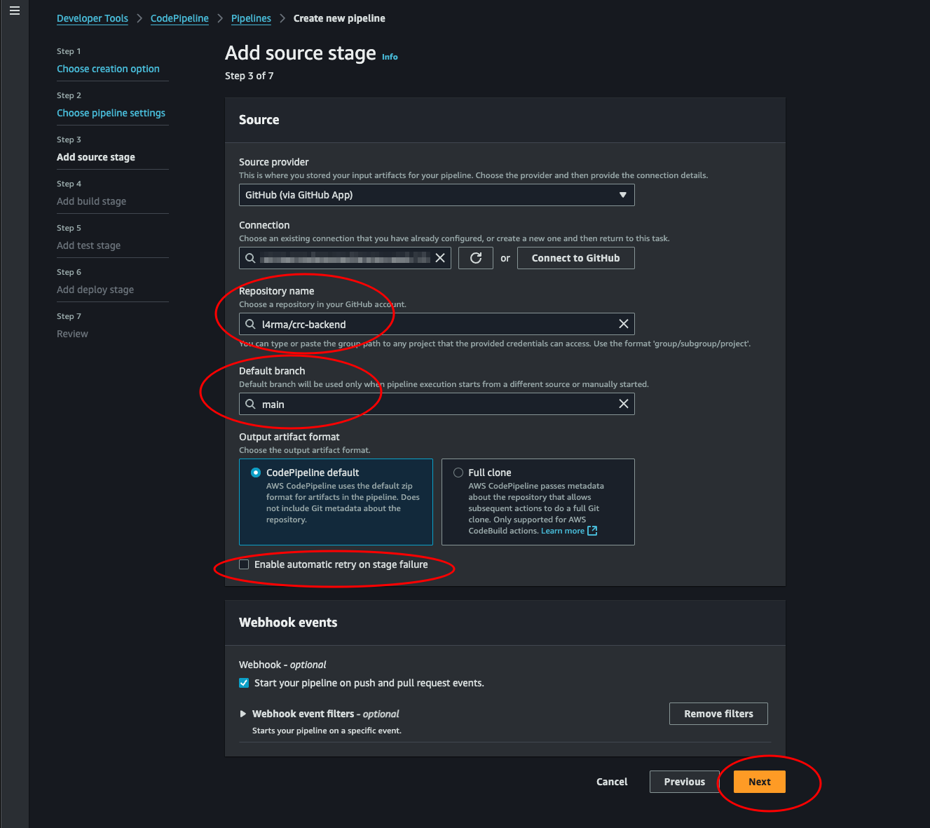Clear the Repository name field
The width and height of the screenshot is (930, 828).
(x=623, y=324)
